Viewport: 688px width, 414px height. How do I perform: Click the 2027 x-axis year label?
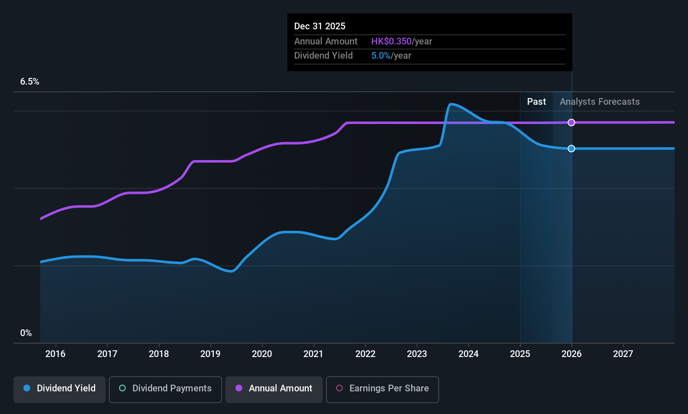click(623, 354)
